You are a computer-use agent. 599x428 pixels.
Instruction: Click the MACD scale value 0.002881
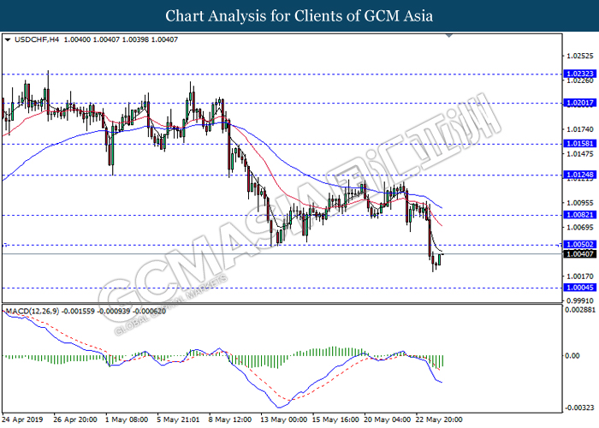coord(580,310)
